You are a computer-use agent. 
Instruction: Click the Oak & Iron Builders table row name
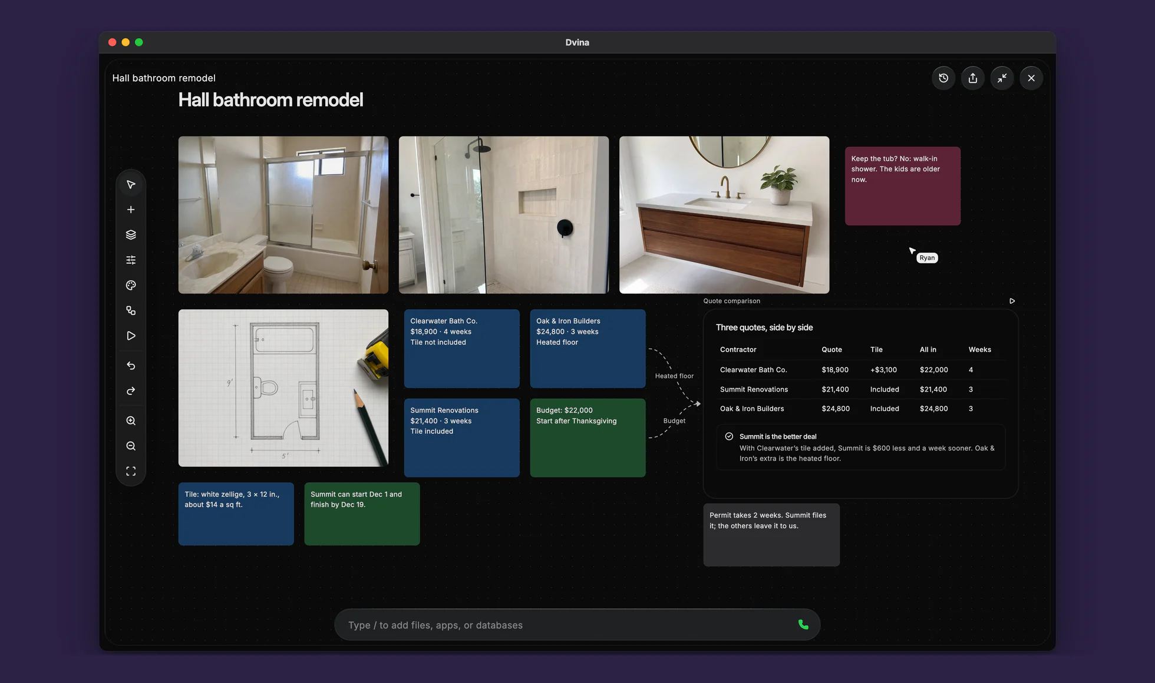click(752, 409)
